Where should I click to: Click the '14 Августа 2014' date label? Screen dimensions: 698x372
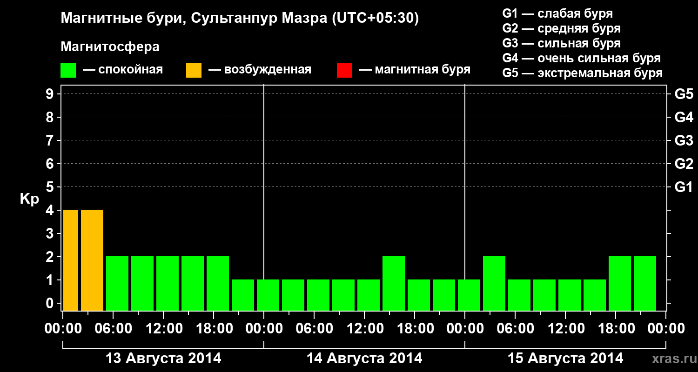click(x=364, y=359)
